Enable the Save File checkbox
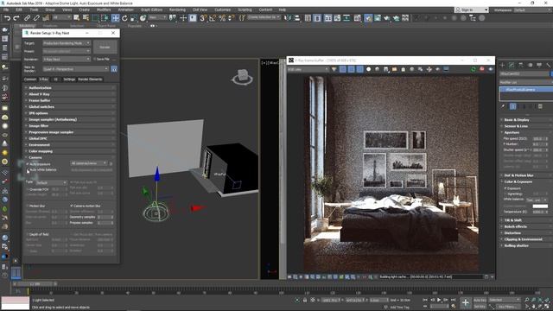553x311 pixels. (94, 60)
